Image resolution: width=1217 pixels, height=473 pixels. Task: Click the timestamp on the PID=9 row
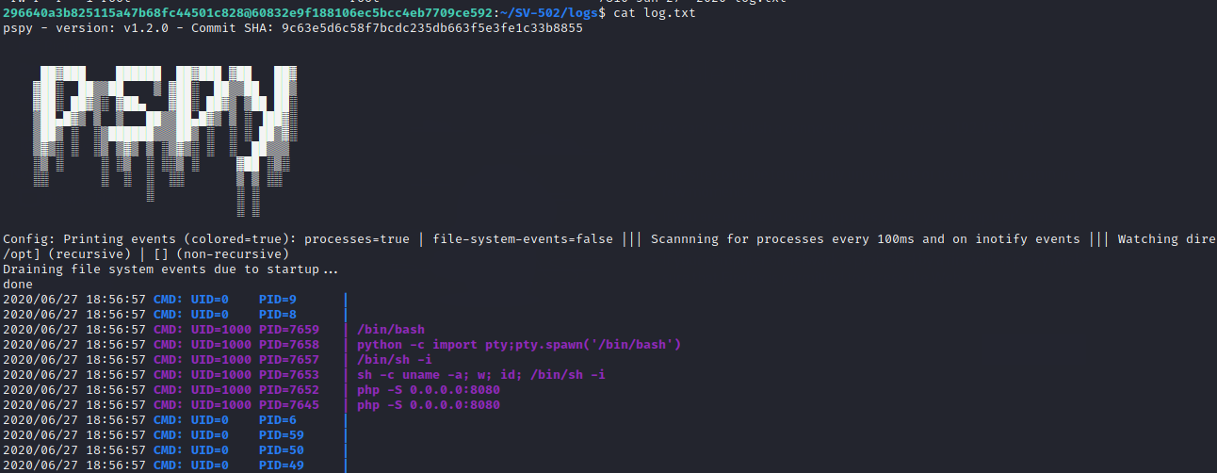[74, 300]
